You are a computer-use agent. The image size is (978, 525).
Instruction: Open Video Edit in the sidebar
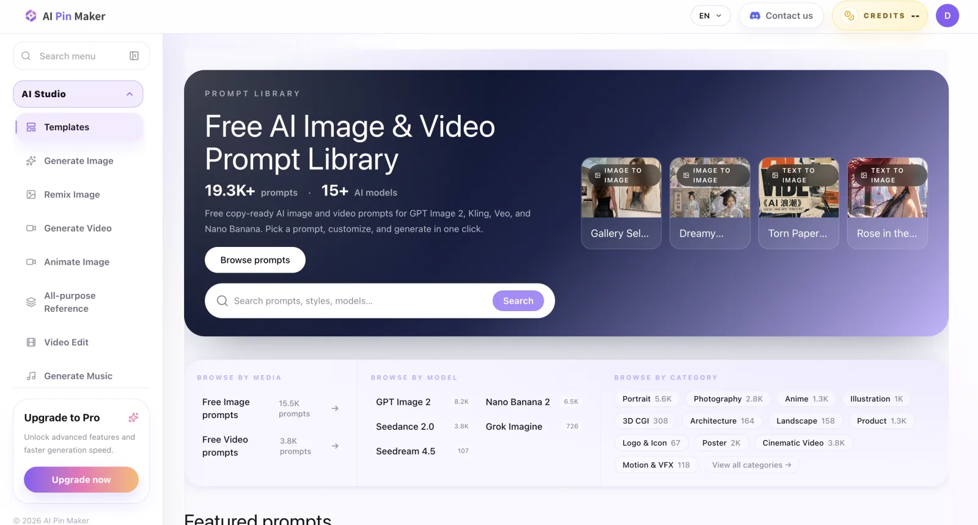click(79, 342)
